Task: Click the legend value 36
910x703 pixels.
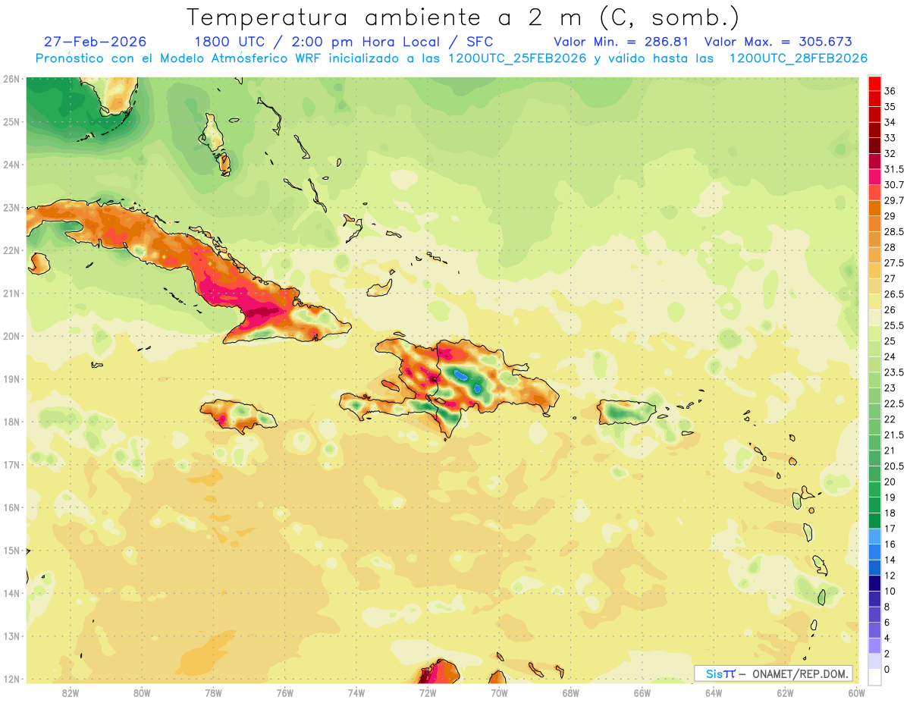Action: (x=890, y=91)
